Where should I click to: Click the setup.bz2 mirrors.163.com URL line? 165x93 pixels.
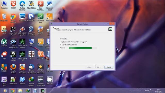(73, 42)
